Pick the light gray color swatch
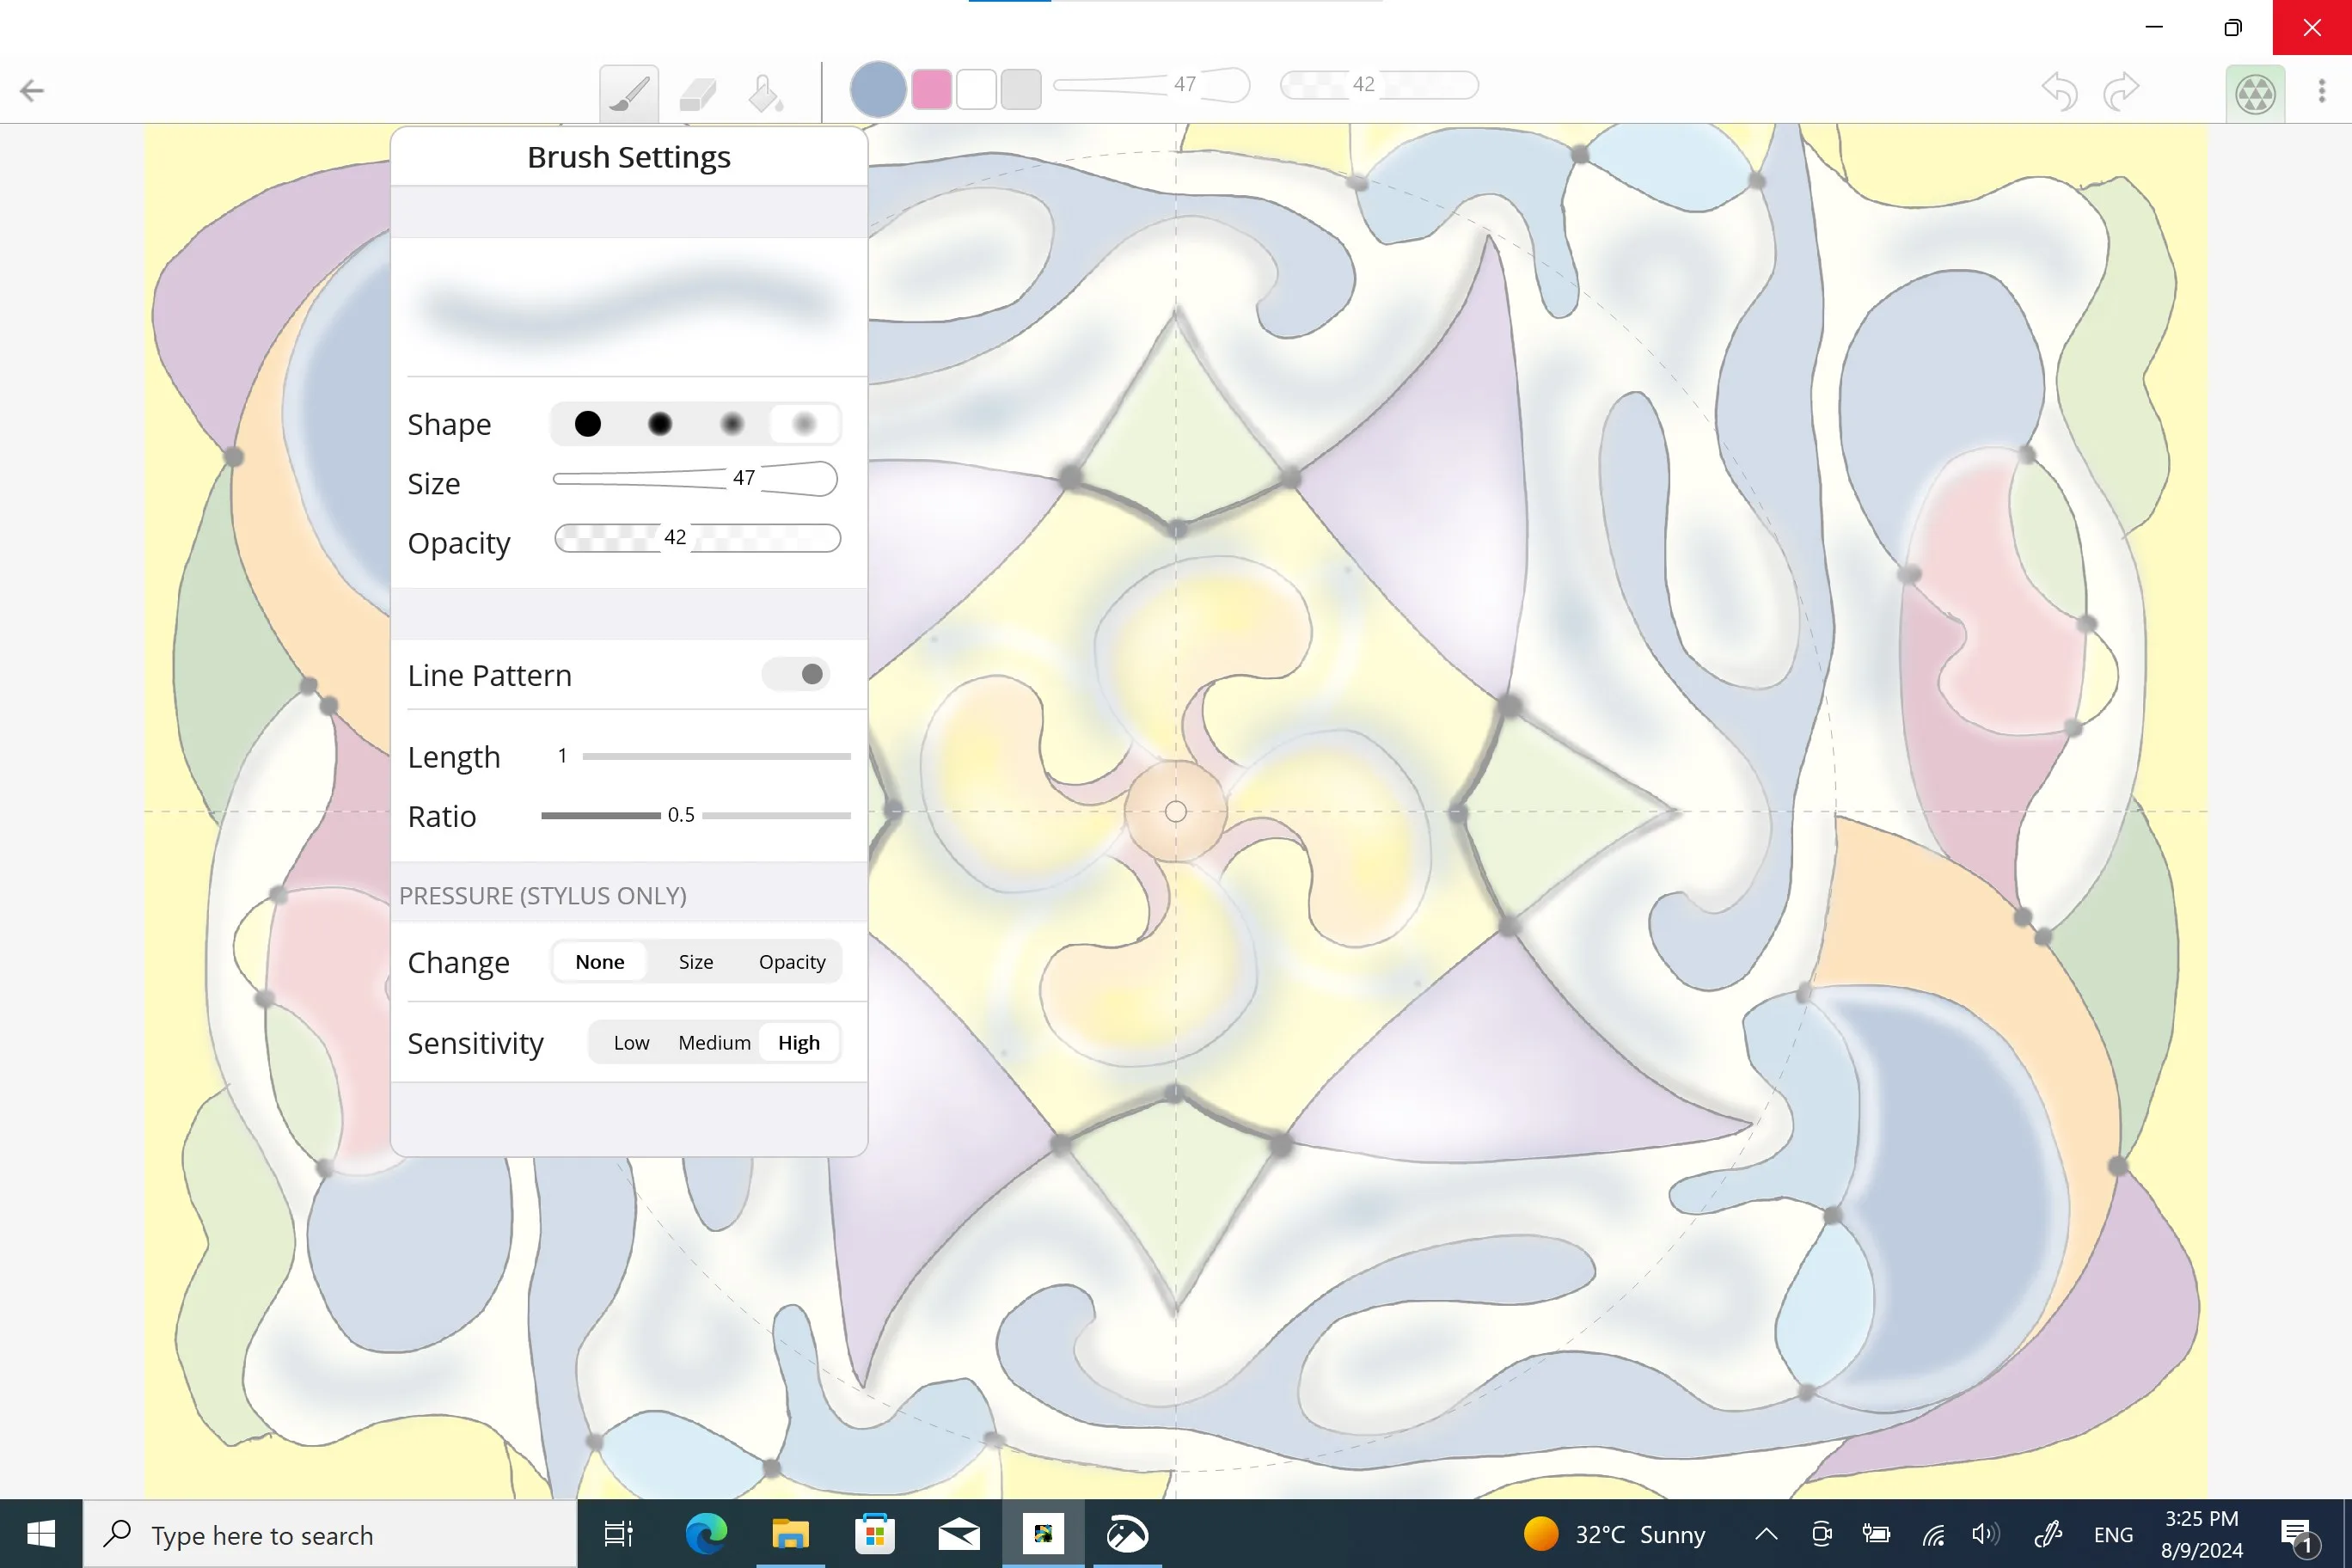Screen dimensions: 2352x1568 [x=1021, y=90]
